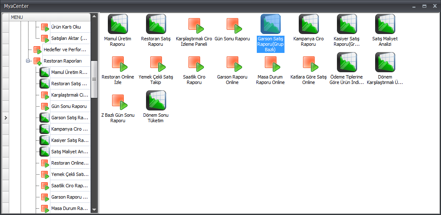Select Kasiyer Satış Ra... tree entry
441x215 pixels.
tap(70, 140)
